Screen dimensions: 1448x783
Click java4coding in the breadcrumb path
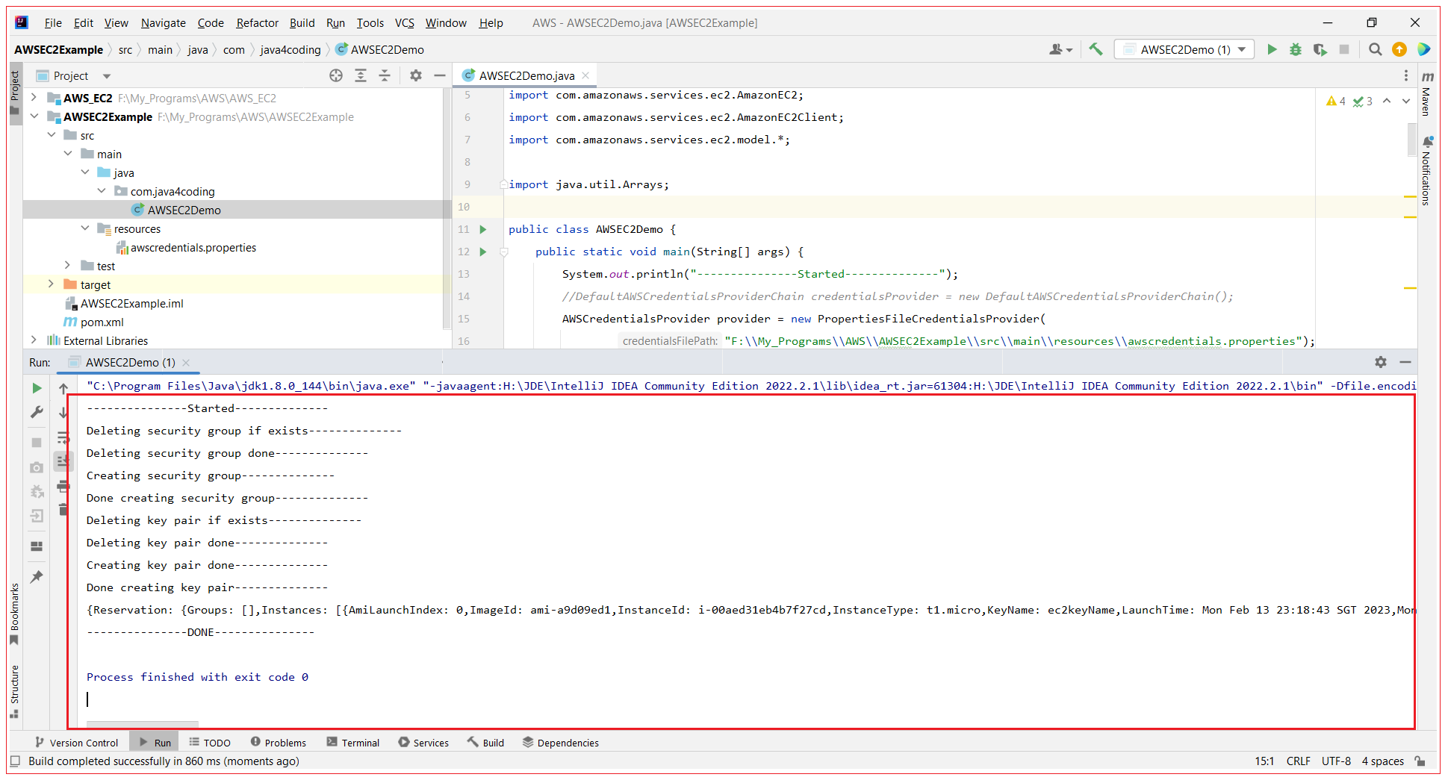coord(290,50)
